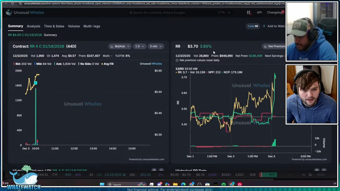Open the 5 min interval dropdown
Screen dimensions: 340x191
click(x=155, y=46)
